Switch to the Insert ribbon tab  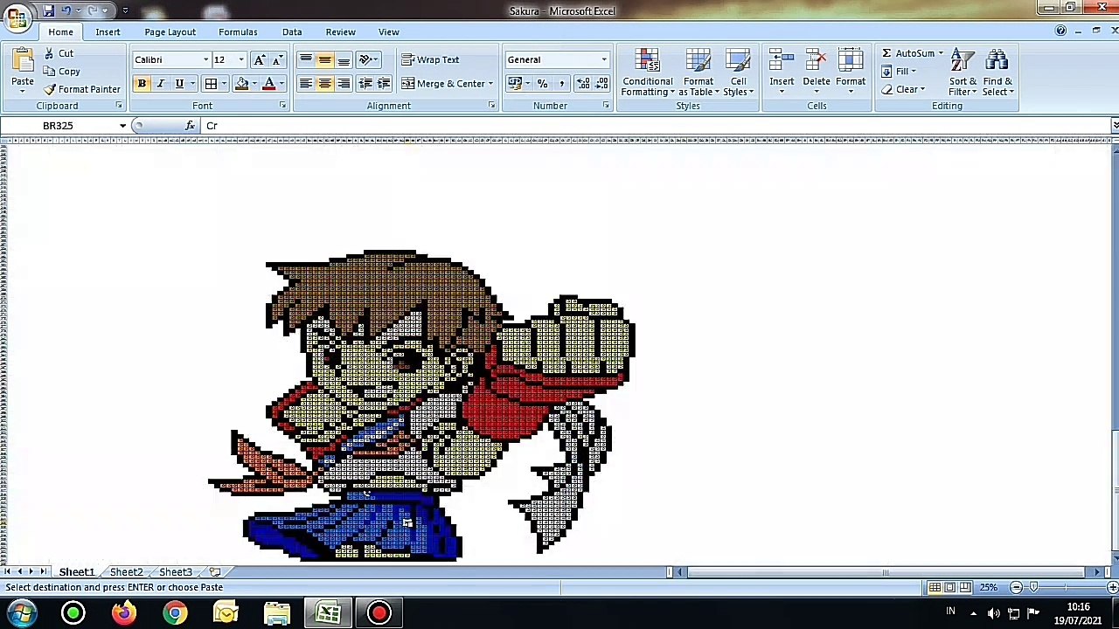108,32
